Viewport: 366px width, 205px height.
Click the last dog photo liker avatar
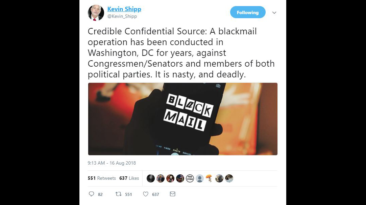point(229,178)
